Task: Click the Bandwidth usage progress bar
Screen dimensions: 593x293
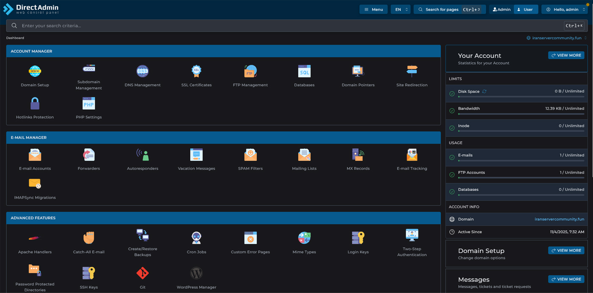Action: 521,114
